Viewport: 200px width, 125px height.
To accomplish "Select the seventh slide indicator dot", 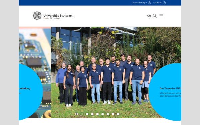I will pyautogui.click(x=113, y=114).
